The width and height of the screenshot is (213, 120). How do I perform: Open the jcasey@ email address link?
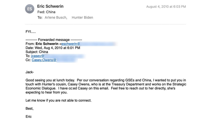pos(38,56)
